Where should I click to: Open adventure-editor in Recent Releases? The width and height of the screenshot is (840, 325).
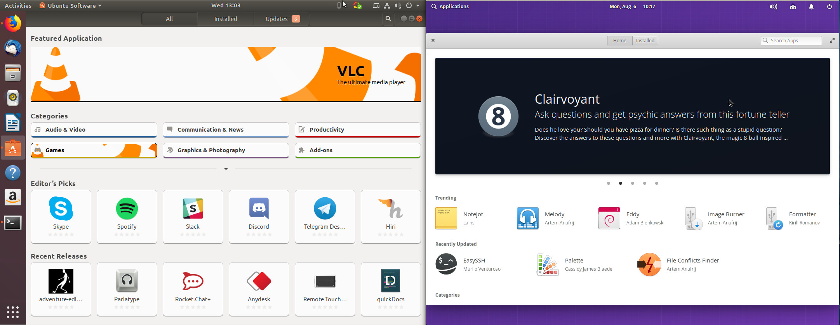click(61, 289)
